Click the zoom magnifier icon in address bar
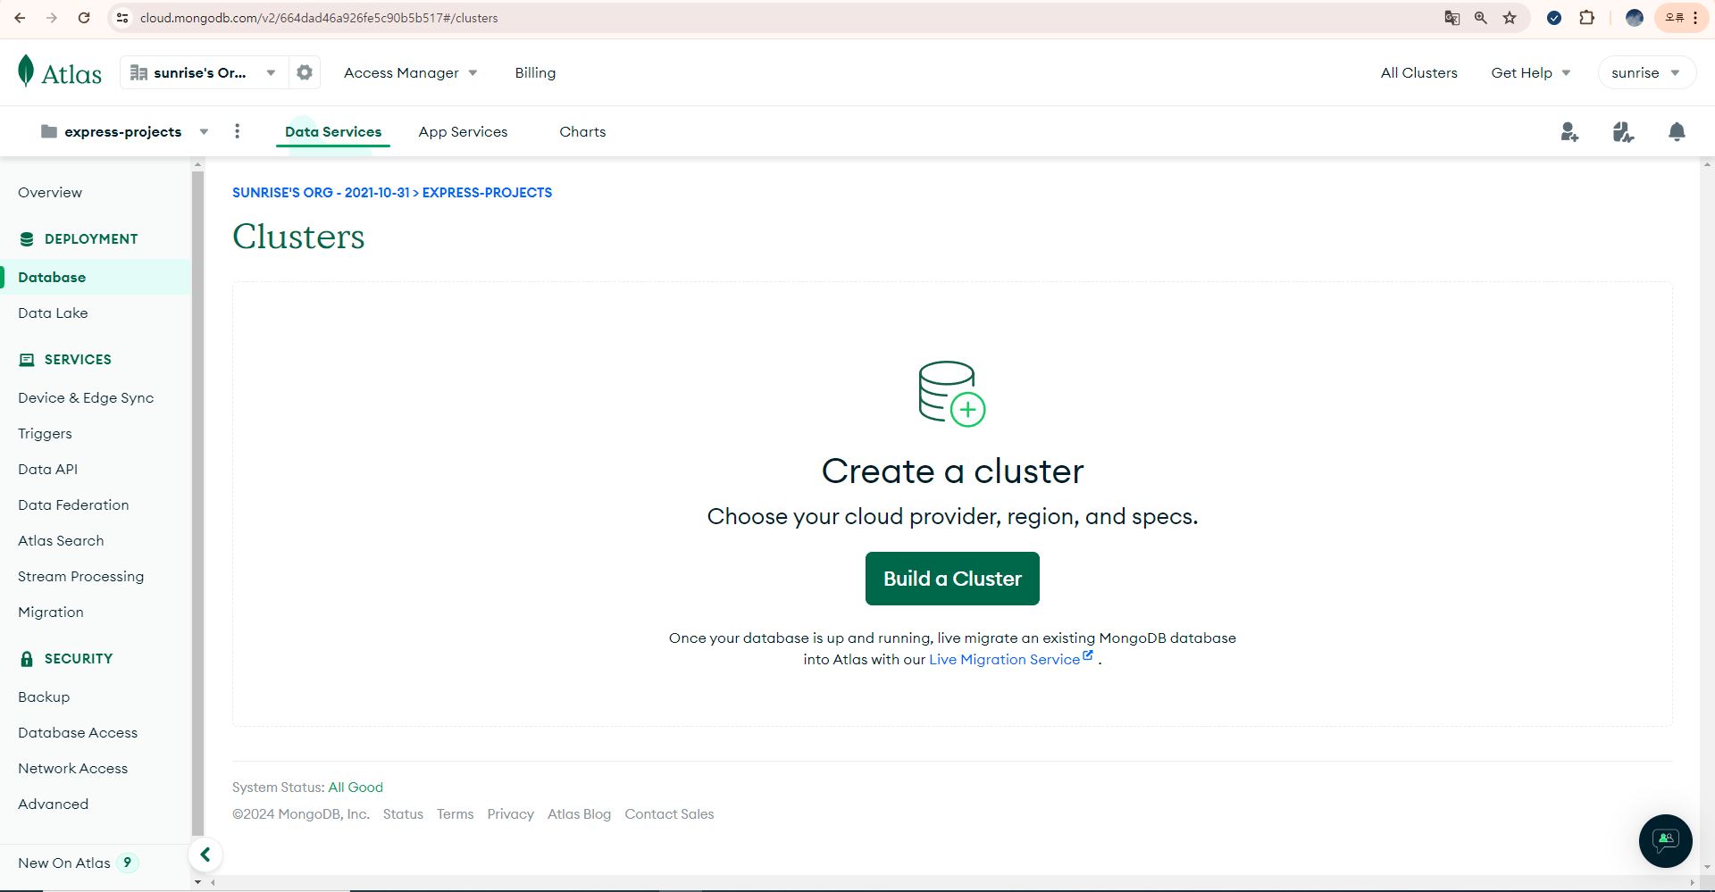This screenshot has height=892, width=1715. click(x=1481, y=18)
